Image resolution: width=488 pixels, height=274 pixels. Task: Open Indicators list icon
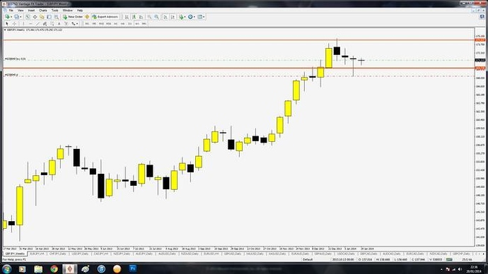181,17
